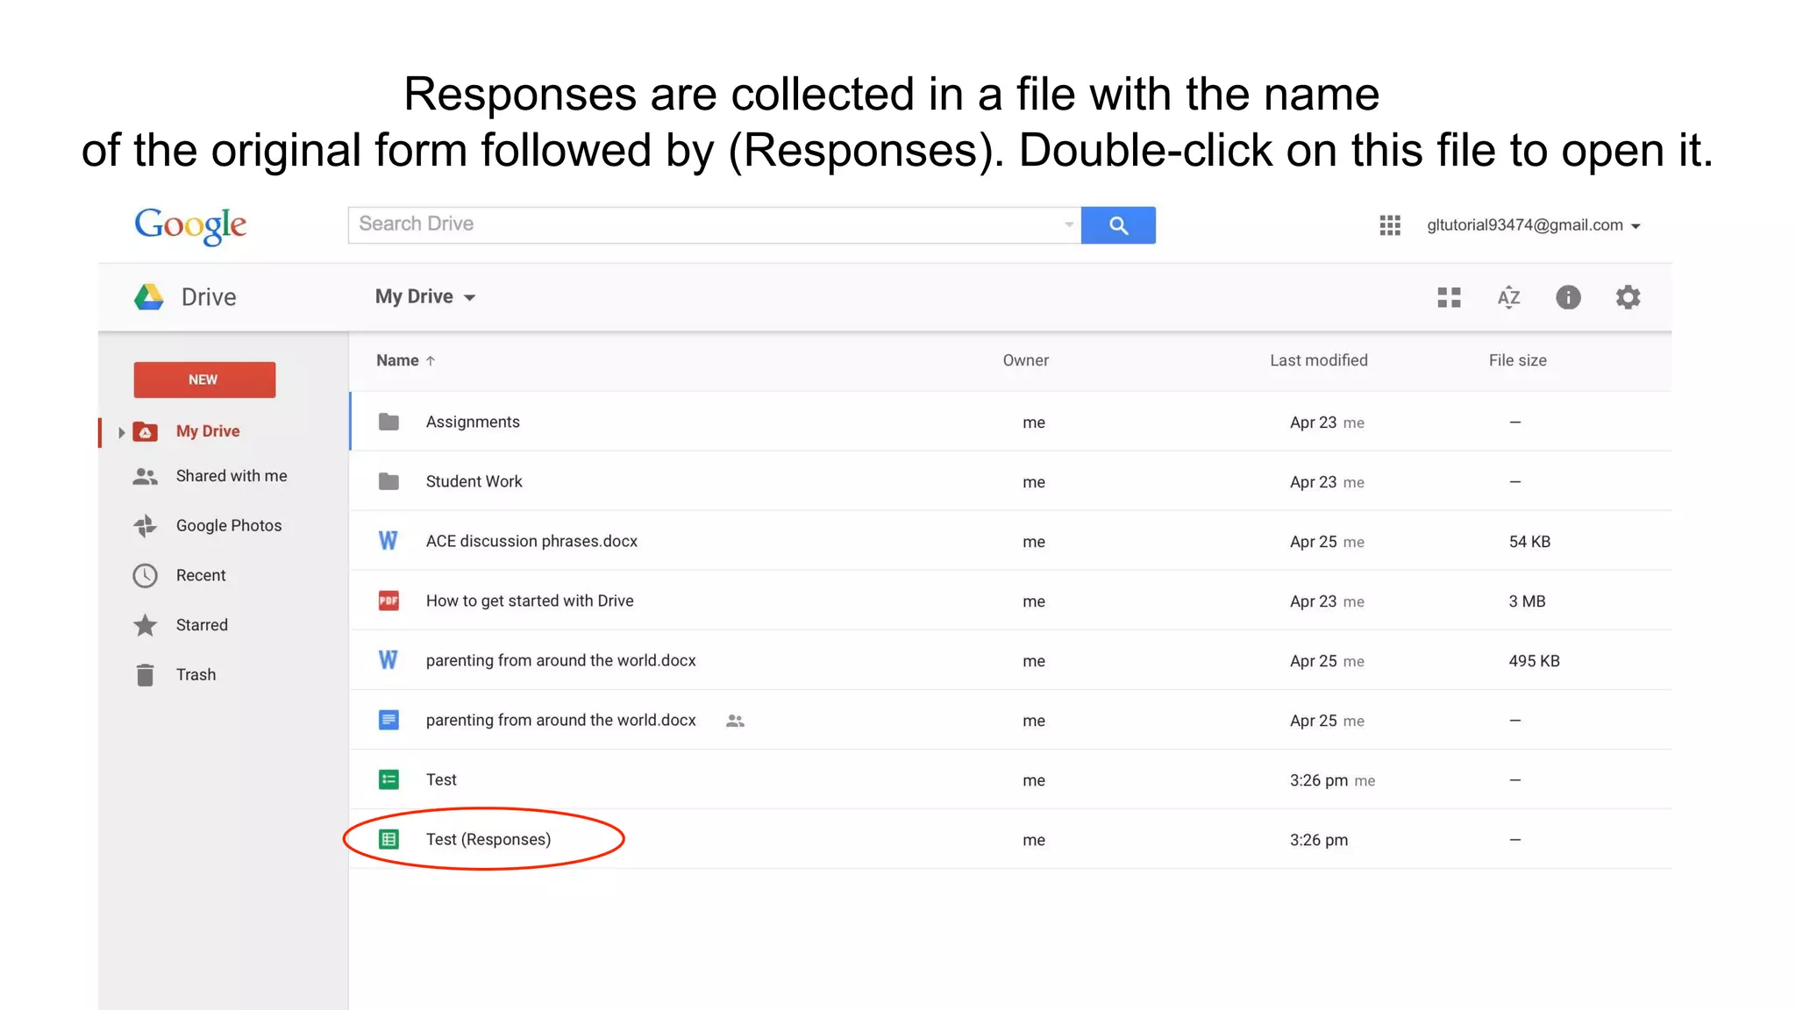Click the Google Photos pinwheel icon
This screenshot has height=1010, width=1796.
coord(145,526)
